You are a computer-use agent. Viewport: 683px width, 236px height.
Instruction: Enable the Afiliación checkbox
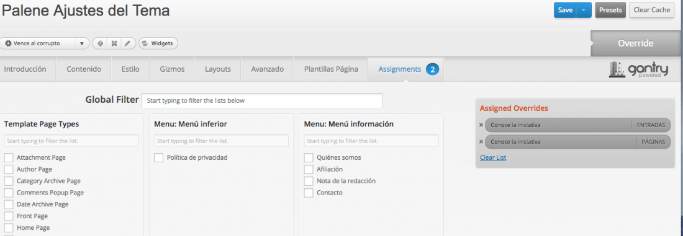[309, 170]
